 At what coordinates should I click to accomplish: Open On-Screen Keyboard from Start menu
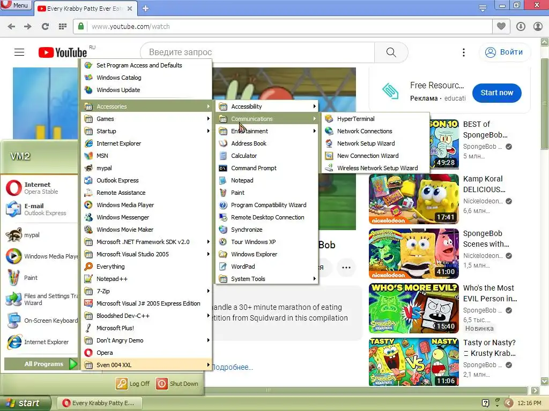point(41,321)
